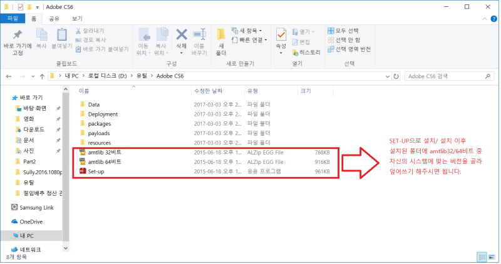Open the 파일 tab
This screenshot has height=264, width=501.
tap(13, 19)
